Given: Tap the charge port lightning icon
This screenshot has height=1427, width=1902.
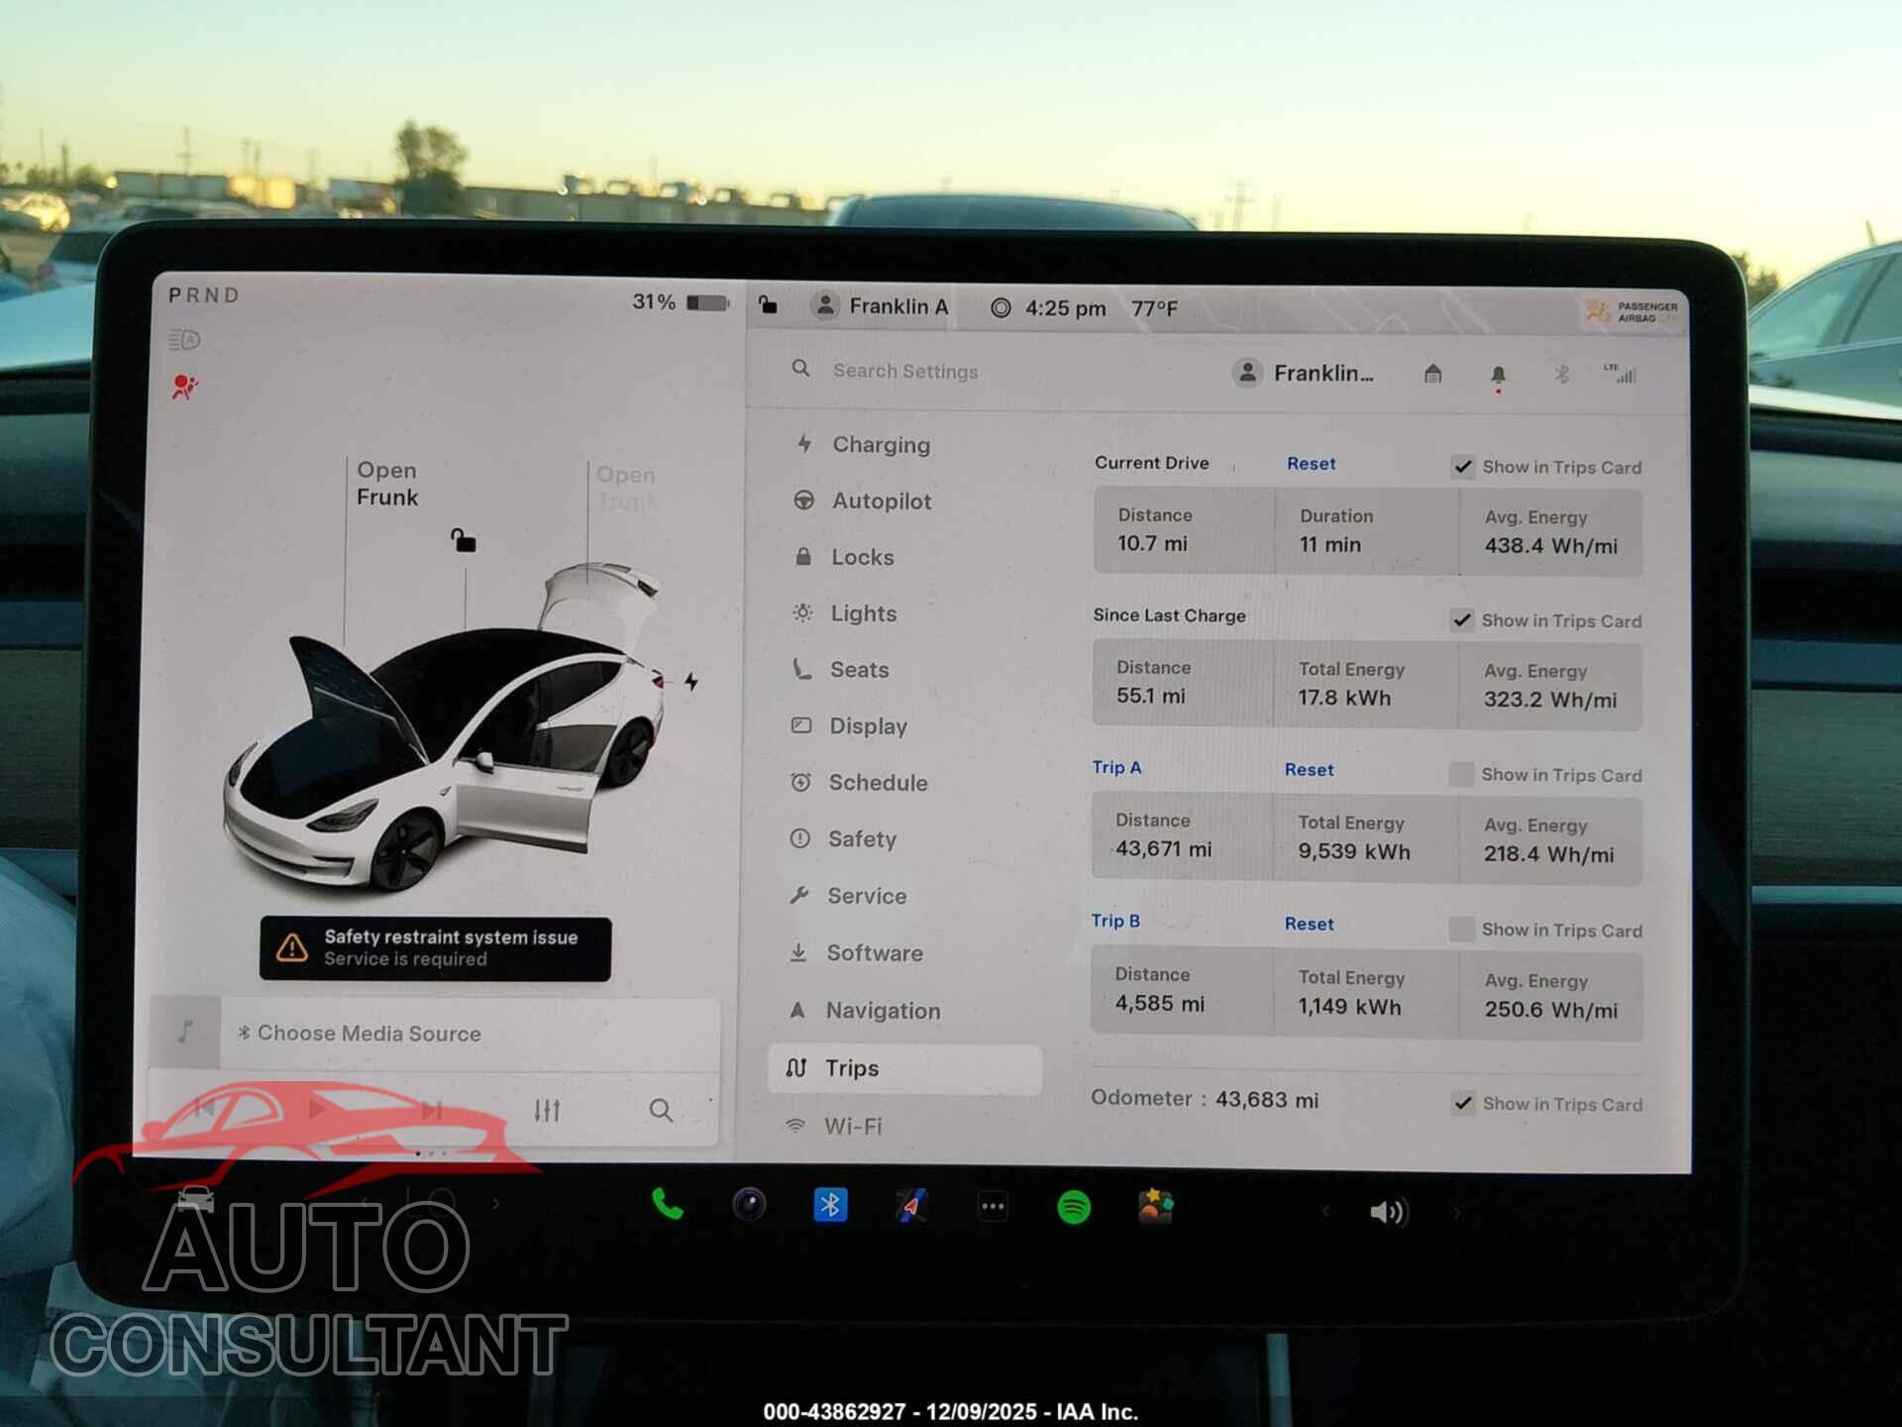Looking at the screenshot, I should pyautogui.click(x=691, y=681).
